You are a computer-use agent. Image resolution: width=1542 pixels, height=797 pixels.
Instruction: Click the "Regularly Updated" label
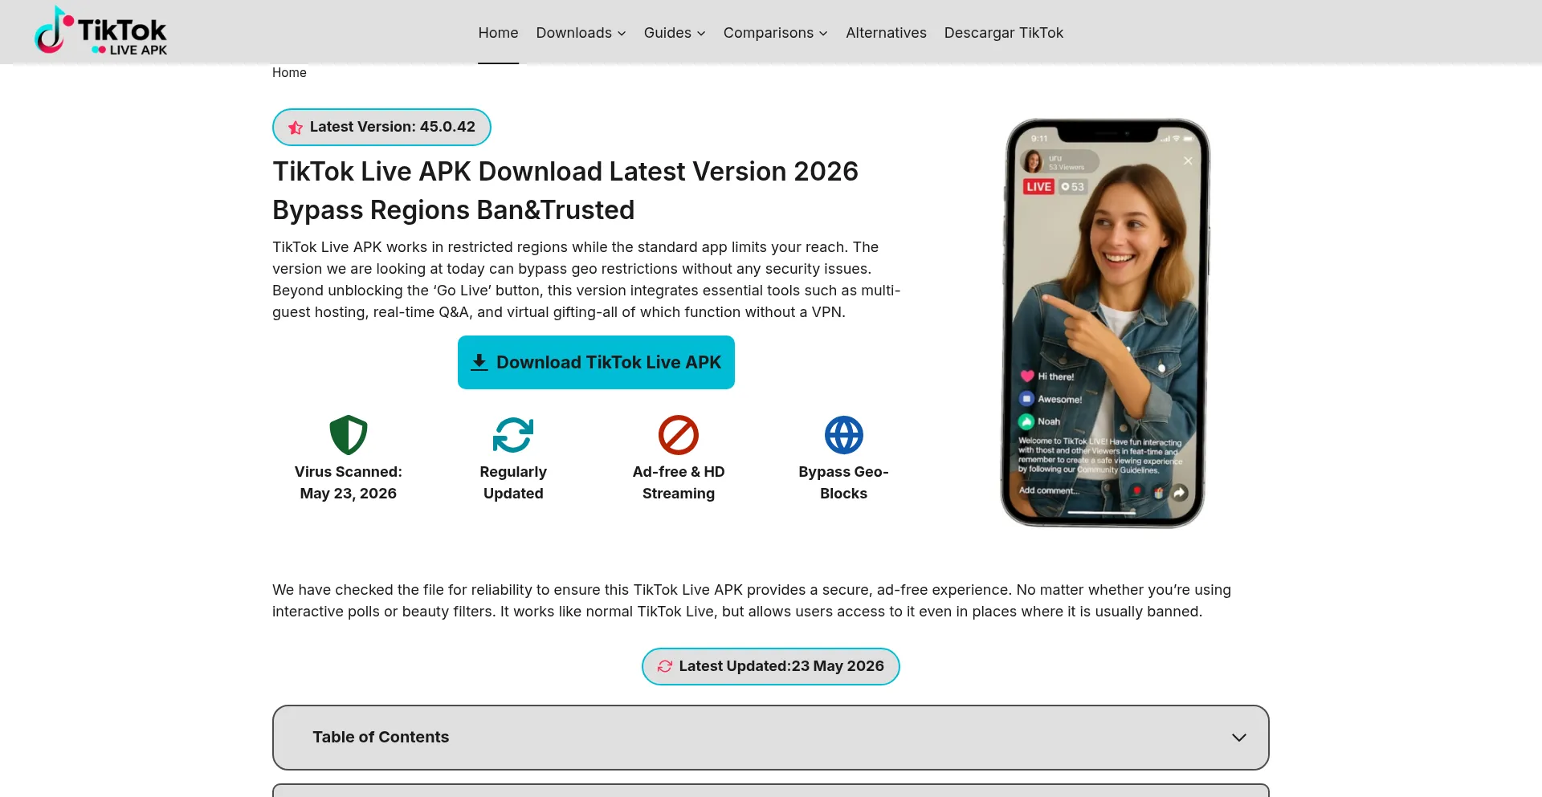coord(513,482)
